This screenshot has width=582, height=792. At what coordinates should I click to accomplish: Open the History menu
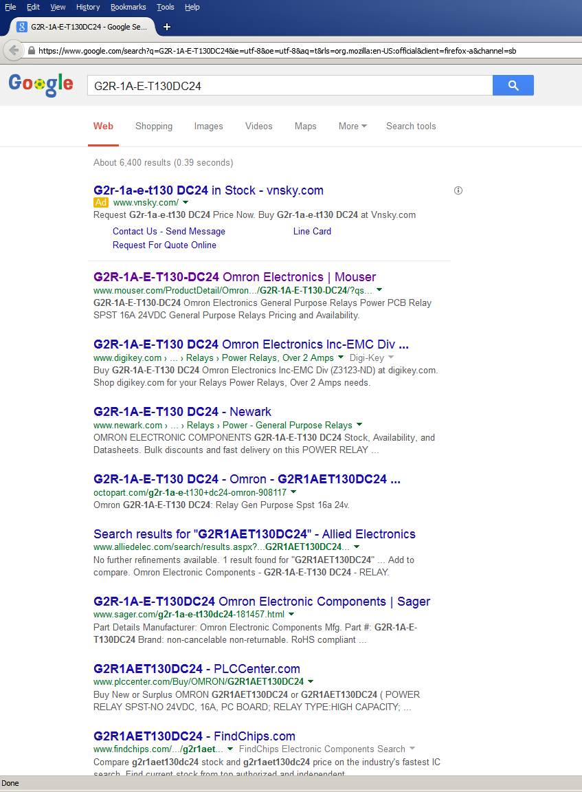88,7
